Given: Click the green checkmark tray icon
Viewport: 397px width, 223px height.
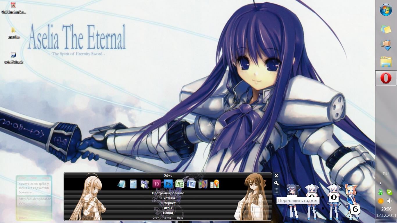Looking at the screenshot, I should (389, 192).
